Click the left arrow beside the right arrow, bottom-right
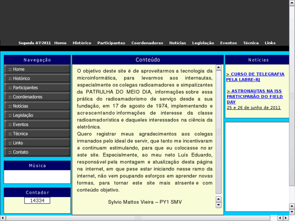295x221 pixels. (280, 218)
